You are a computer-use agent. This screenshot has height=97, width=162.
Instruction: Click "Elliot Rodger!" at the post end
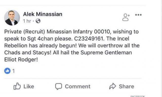21,60
